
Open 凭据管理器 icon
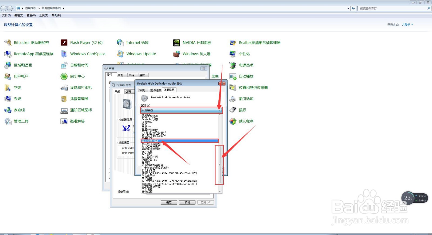(x=64, y=99)
